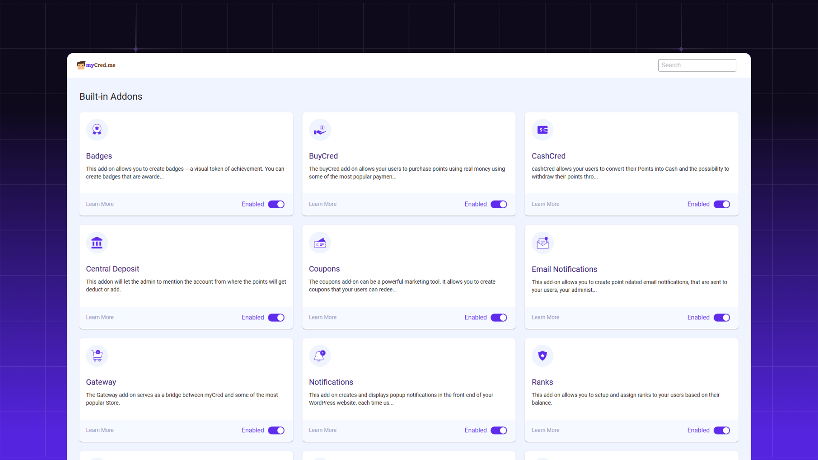
Task: Click the CashCred dollar wallet icon
Action: [x=542, y=129]
